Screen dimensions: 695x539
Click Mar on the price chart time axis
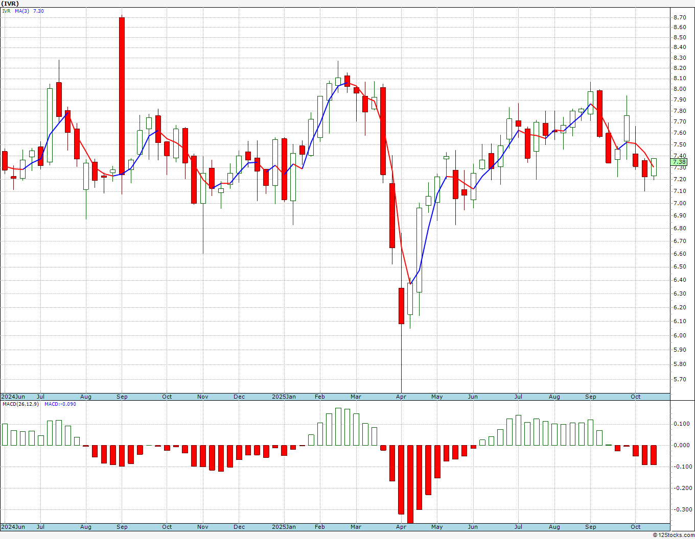pyautogui.click(x=356, y=397)
